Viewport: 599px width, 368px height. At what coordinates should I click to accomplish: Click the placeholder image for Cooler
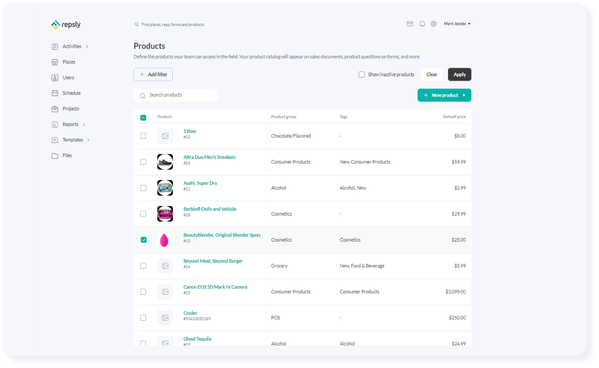(165, 318)
